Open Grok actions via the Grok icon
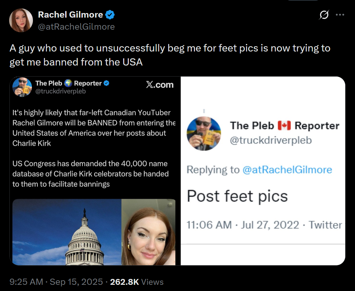Screen dimensions: 355x291 [324, 15]
